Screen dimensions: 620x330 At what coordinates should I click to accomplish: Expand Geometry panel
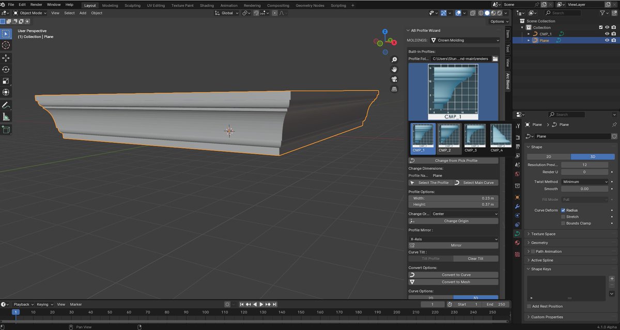[539, 243]
